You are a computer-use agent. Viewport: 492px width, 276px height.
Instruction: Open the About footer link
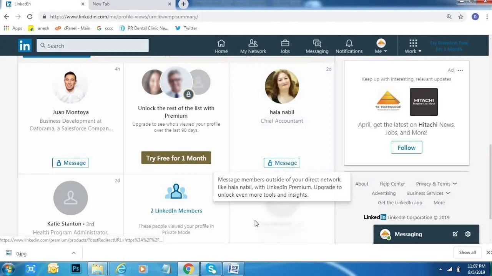click(x=362, y=184)
